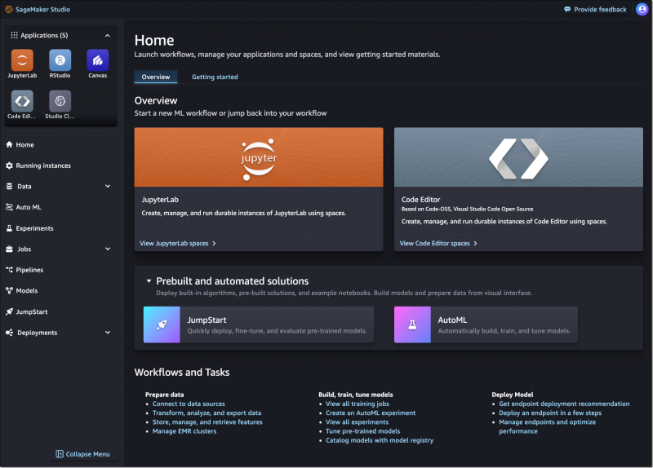Image resolution: width=653 pixels, height=468 pixels.
Task: Open Connect to data sources link
Action: coord(189,404)
